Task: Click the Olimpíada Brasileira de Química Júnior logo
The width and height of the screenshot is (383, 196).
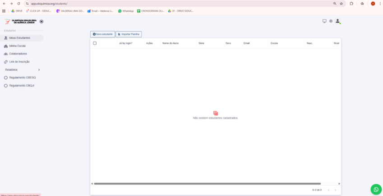Action: [20, 21]
